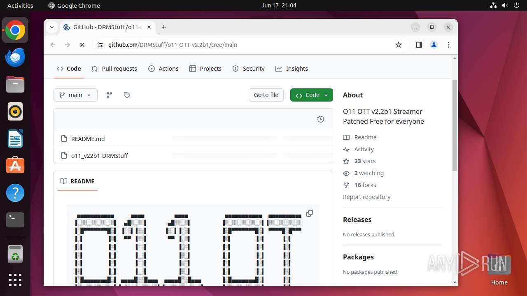The width and height of the screenshot is (527, 296).
Task: Go forward with the forward arrow
Action: [68, 45]
